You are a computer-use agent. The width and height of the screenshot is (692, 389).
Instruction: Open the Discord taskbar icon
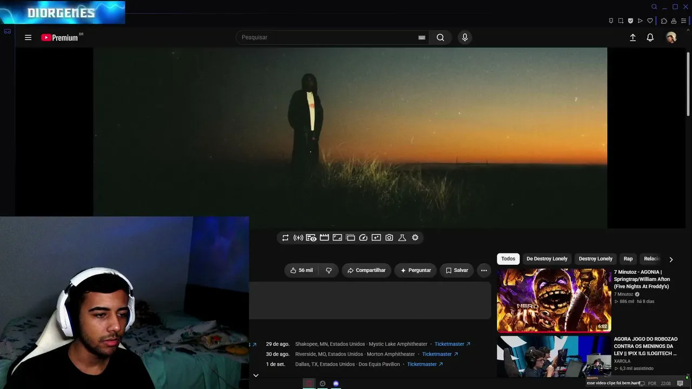[336, 384]
